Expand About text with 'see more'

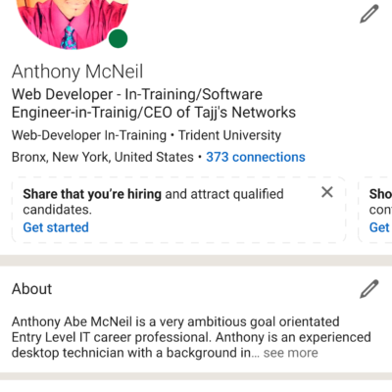coord(291,353)
